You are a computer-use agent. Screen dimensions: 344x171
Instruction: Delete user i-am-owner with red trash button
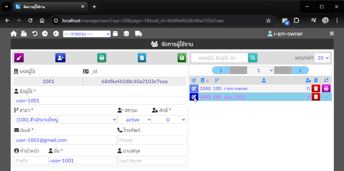[316, 89]
